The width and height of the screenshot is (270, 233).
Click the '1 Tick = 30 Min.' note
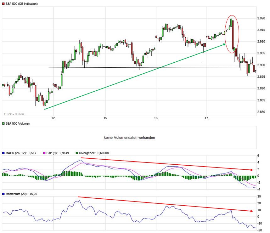[x=14, y=114]
